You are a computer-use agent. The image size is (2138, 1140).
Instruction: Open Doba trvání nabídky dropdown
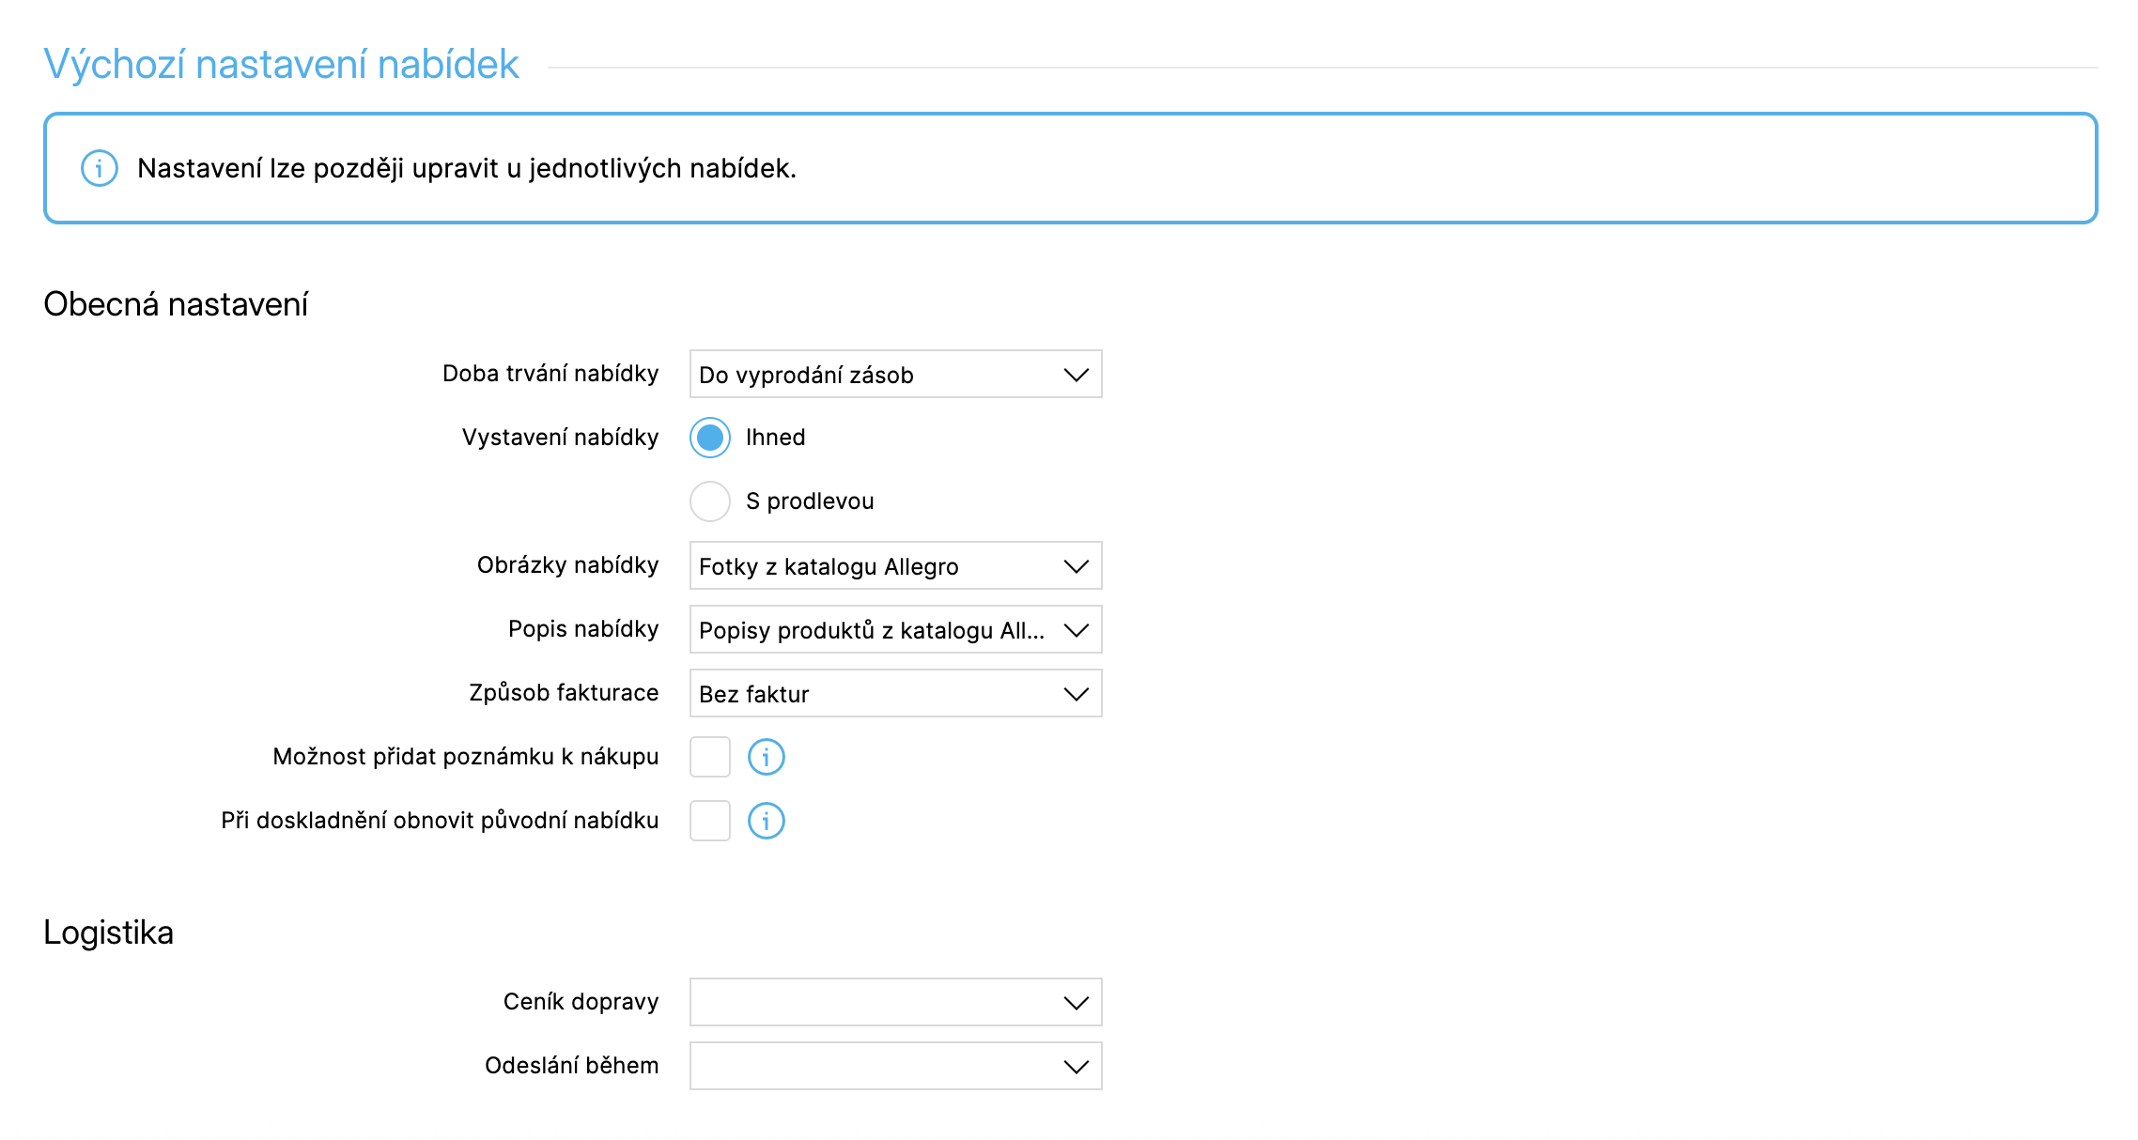coord(894,375)
